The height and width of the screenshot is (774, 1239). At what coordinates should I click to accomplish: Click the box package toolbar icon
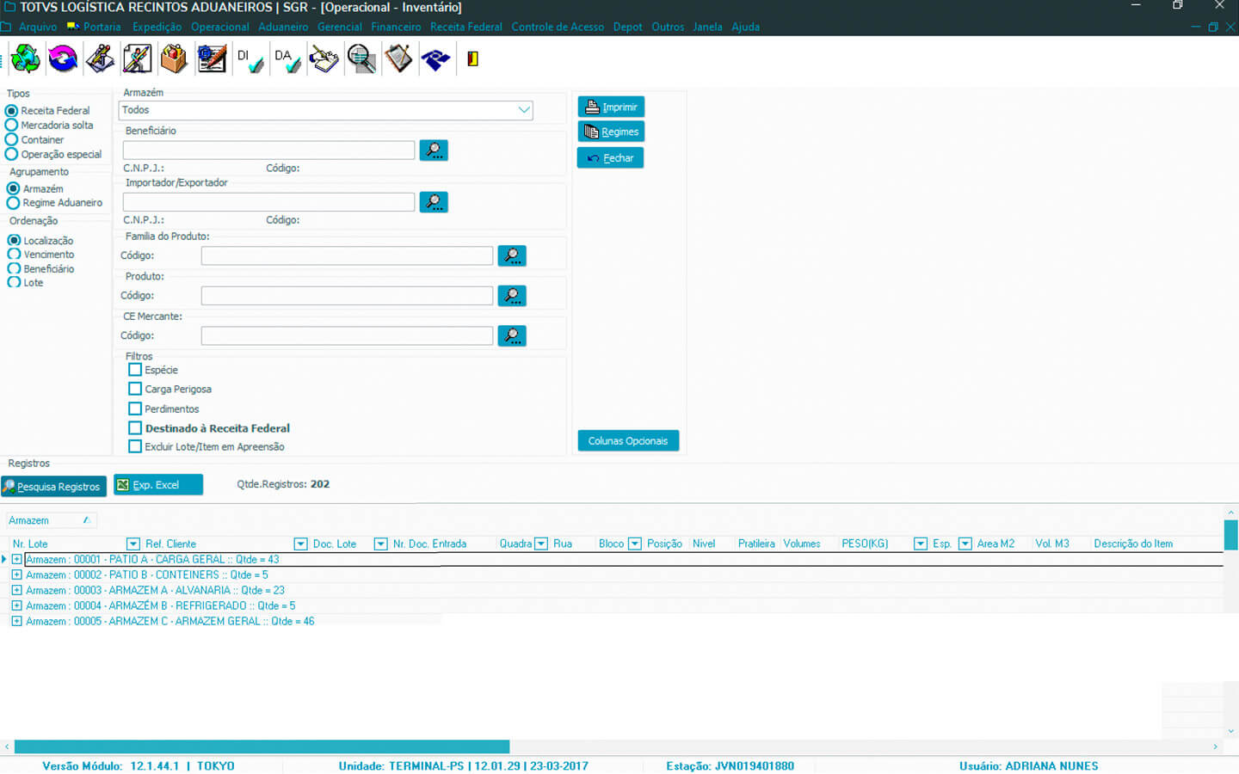click(174, 58)
